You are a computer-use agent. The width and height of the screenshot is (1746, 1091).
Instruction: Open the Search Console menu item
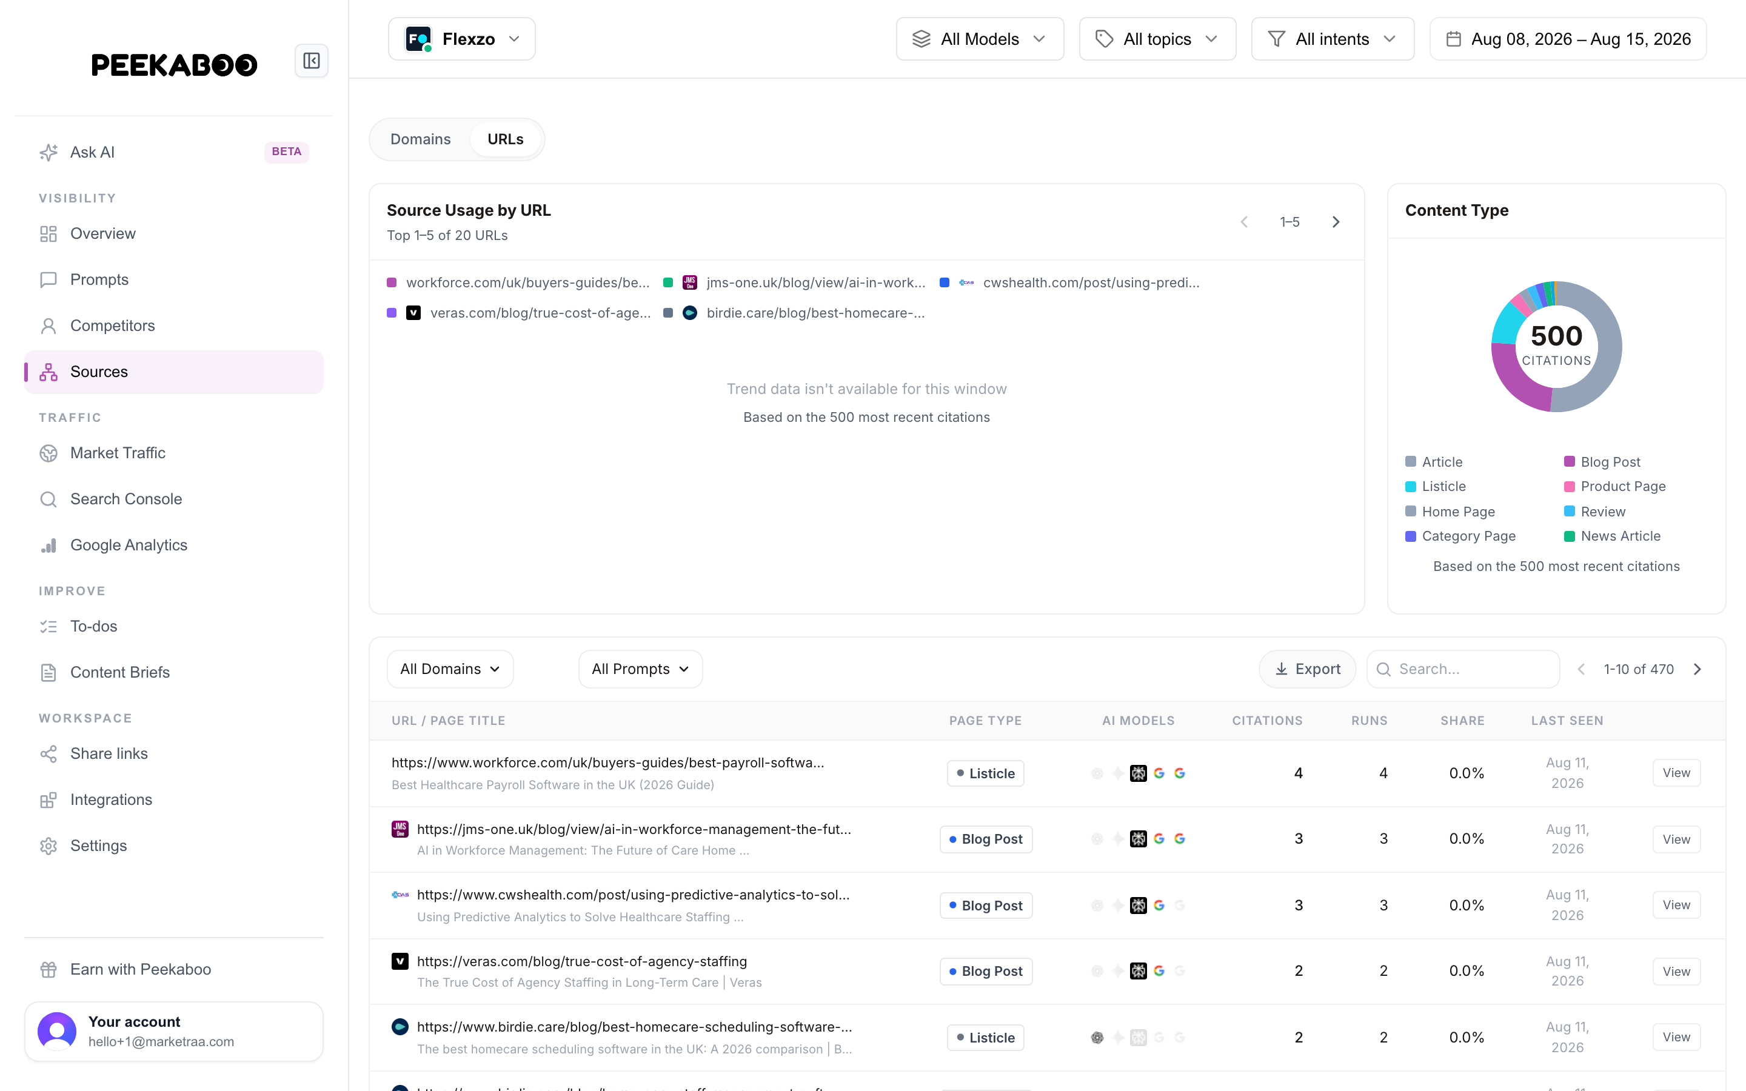coord(174,499)
